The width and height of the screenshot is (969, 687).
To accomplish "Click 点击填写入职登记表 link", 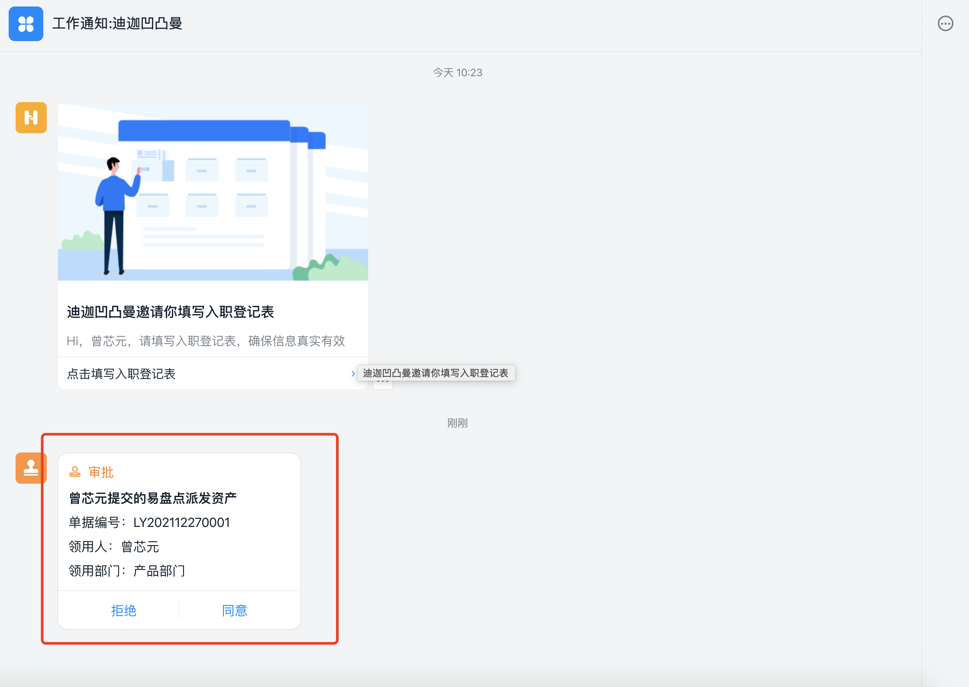I will tap(121, 374).
